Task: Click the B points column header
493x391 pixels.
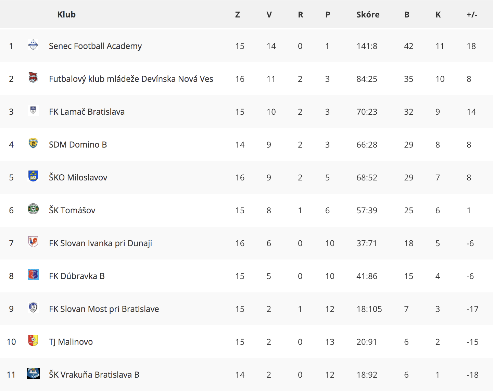Action: pos(407,14)
